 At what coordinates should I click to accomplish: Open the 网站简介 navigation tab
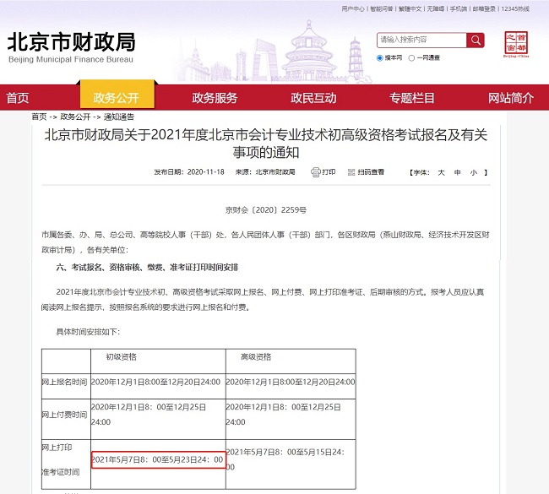pos(511,98)
